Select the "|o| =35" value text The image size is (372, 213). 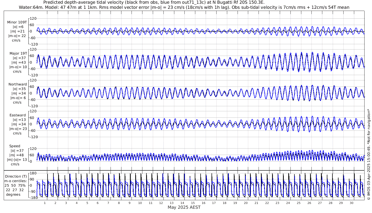click(x=18, y=89)
